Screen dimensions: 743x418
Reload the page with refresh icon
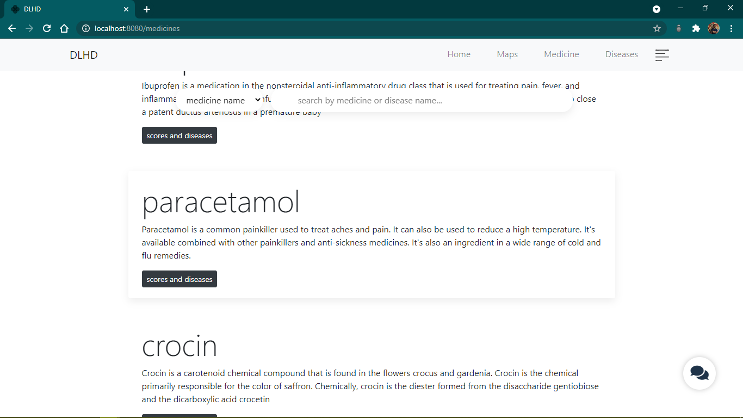coord(47,28)
